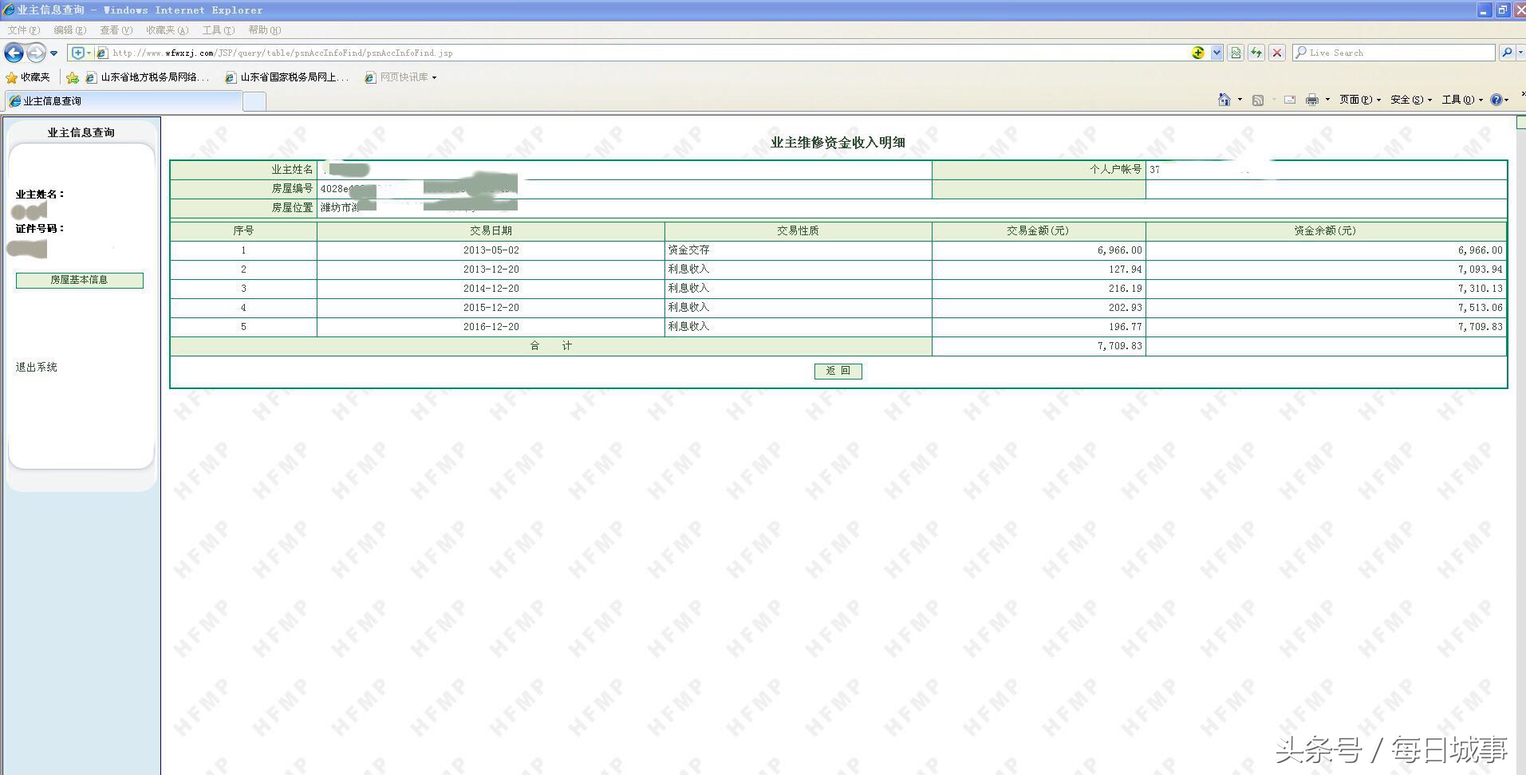
Task: Click the Print icon in command bar
Action: point(1311,100)
